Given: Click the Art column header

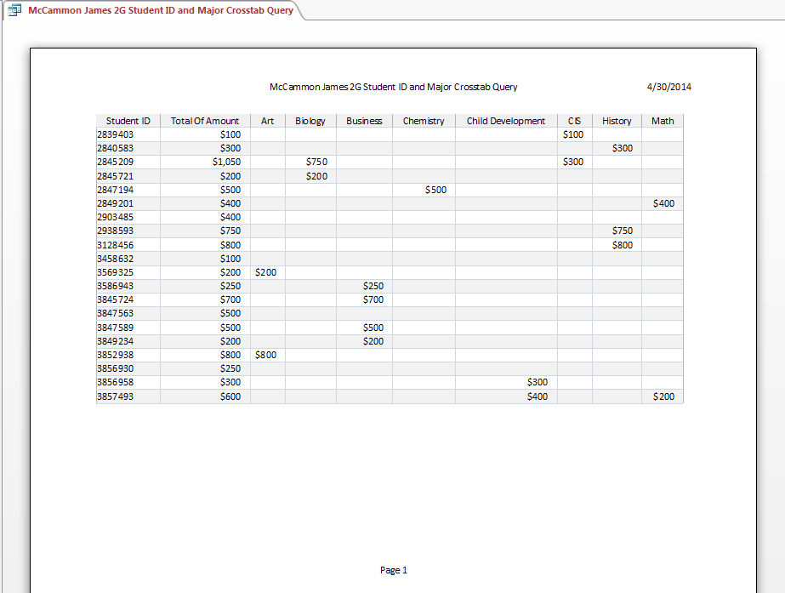Looking at the screenshot, I should point(267,121).
